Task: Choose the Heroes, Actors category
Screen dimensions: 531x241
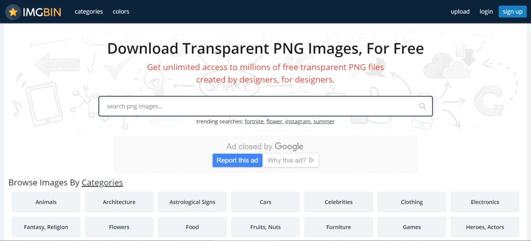Action: [485, 227]
